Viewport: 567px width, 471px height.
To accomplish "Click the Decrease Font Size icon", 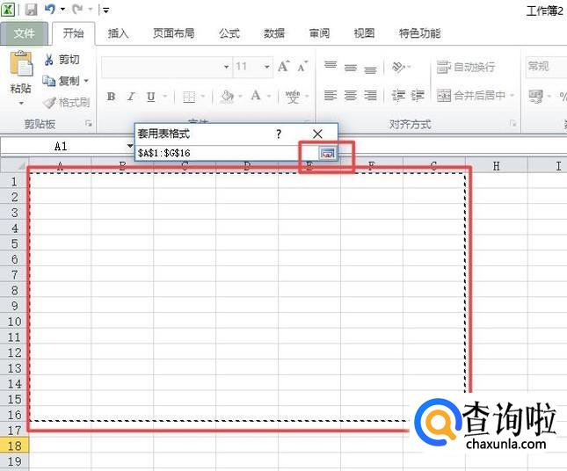I will 302,68.
